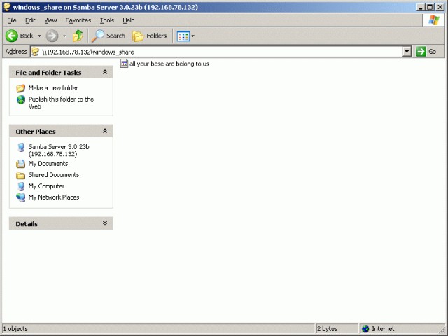The image size is (448, 336).
Task: Click the green Back arrow icon
Action: click(12, 36)
